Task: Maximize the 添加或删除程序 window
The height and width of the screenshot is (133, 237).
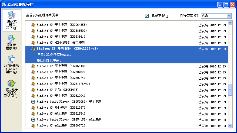Action: pyautogui.click(x=226, y=5)
